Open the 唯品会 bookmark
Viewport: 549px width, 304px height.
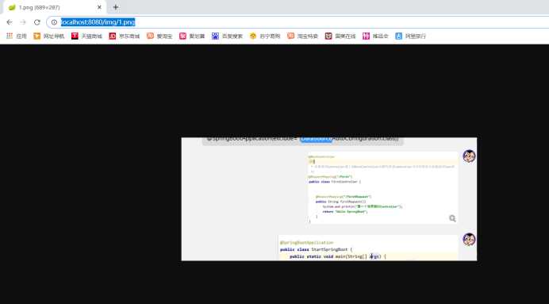click(375, 36)
